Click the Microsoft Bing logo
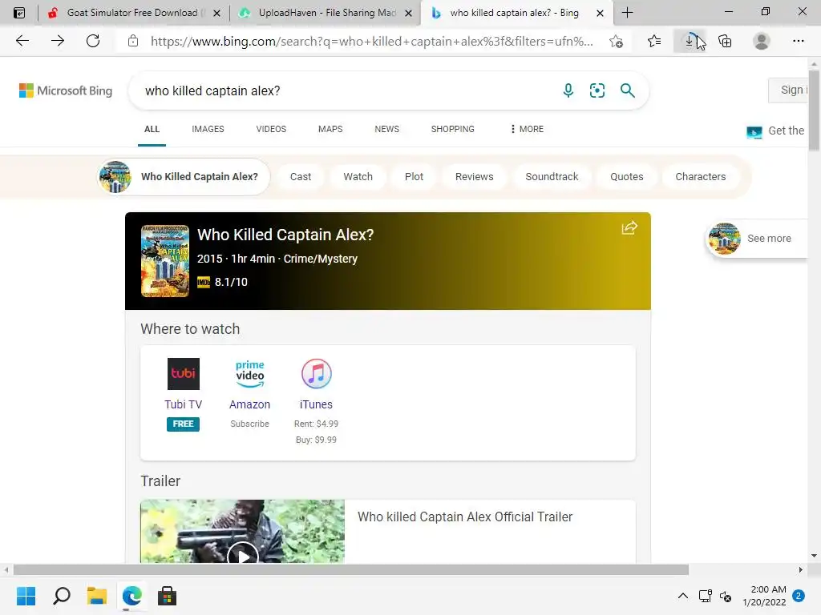 (x=66, y=90)
